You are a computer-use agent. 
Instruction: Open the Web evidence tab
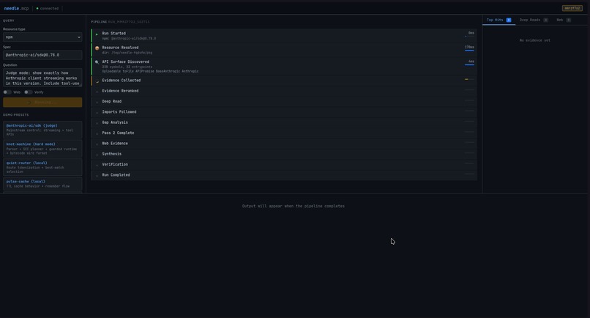tap(564, 20)
